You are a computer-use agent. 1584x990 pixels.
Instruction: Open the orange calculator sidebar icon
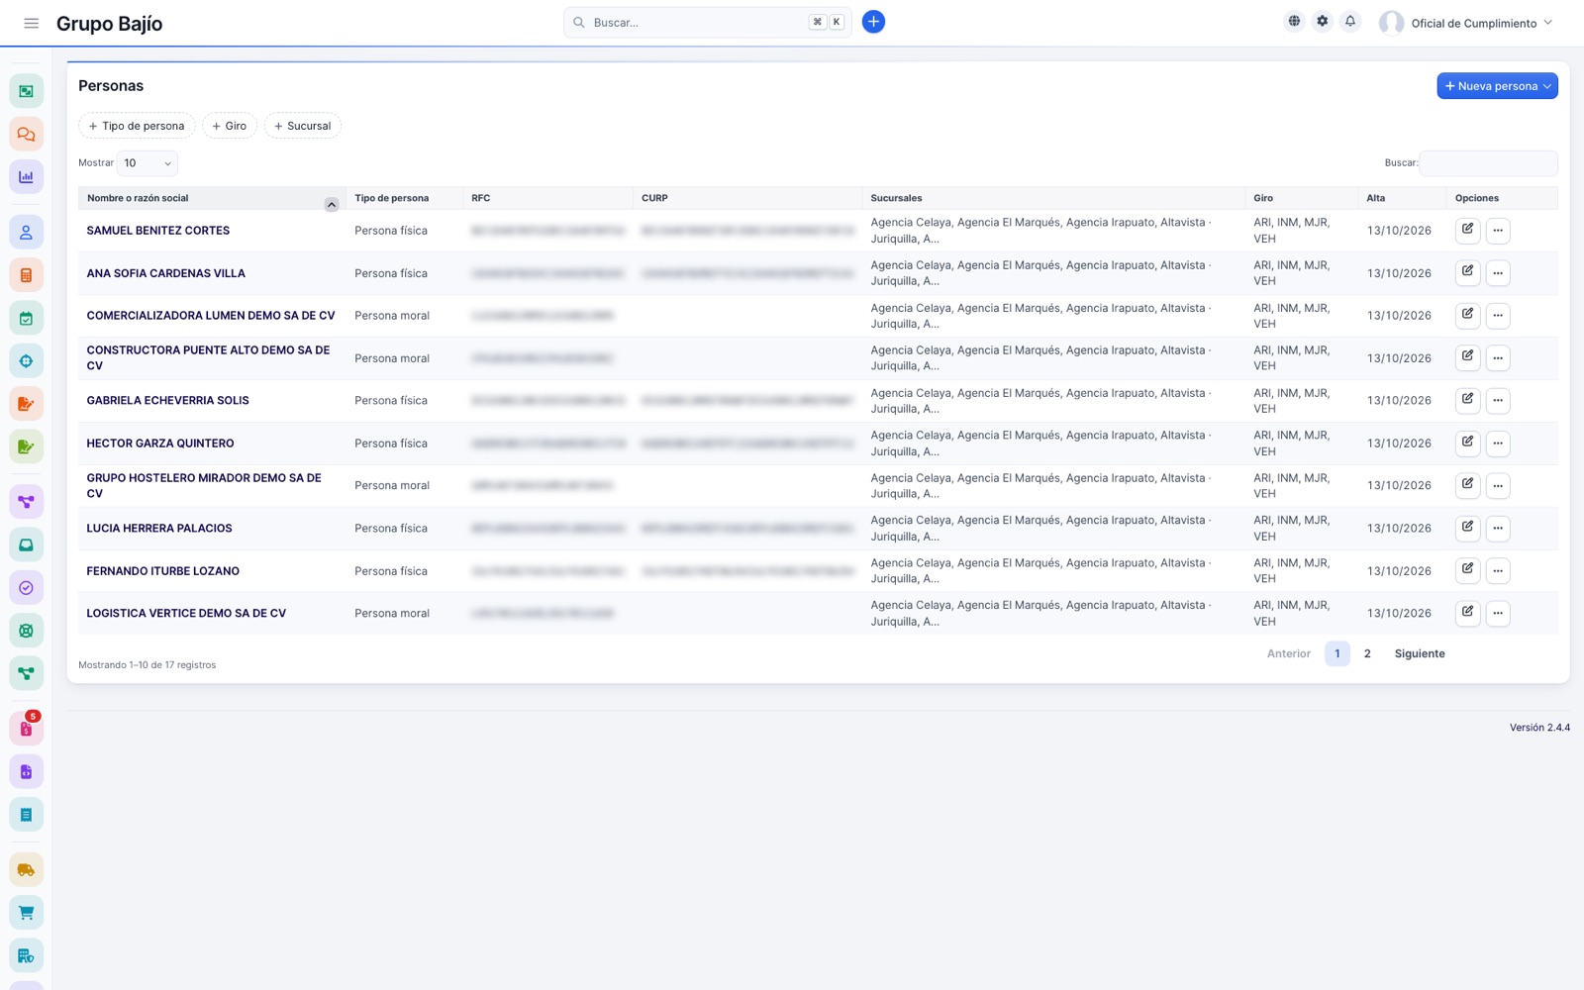coord(27,275)
